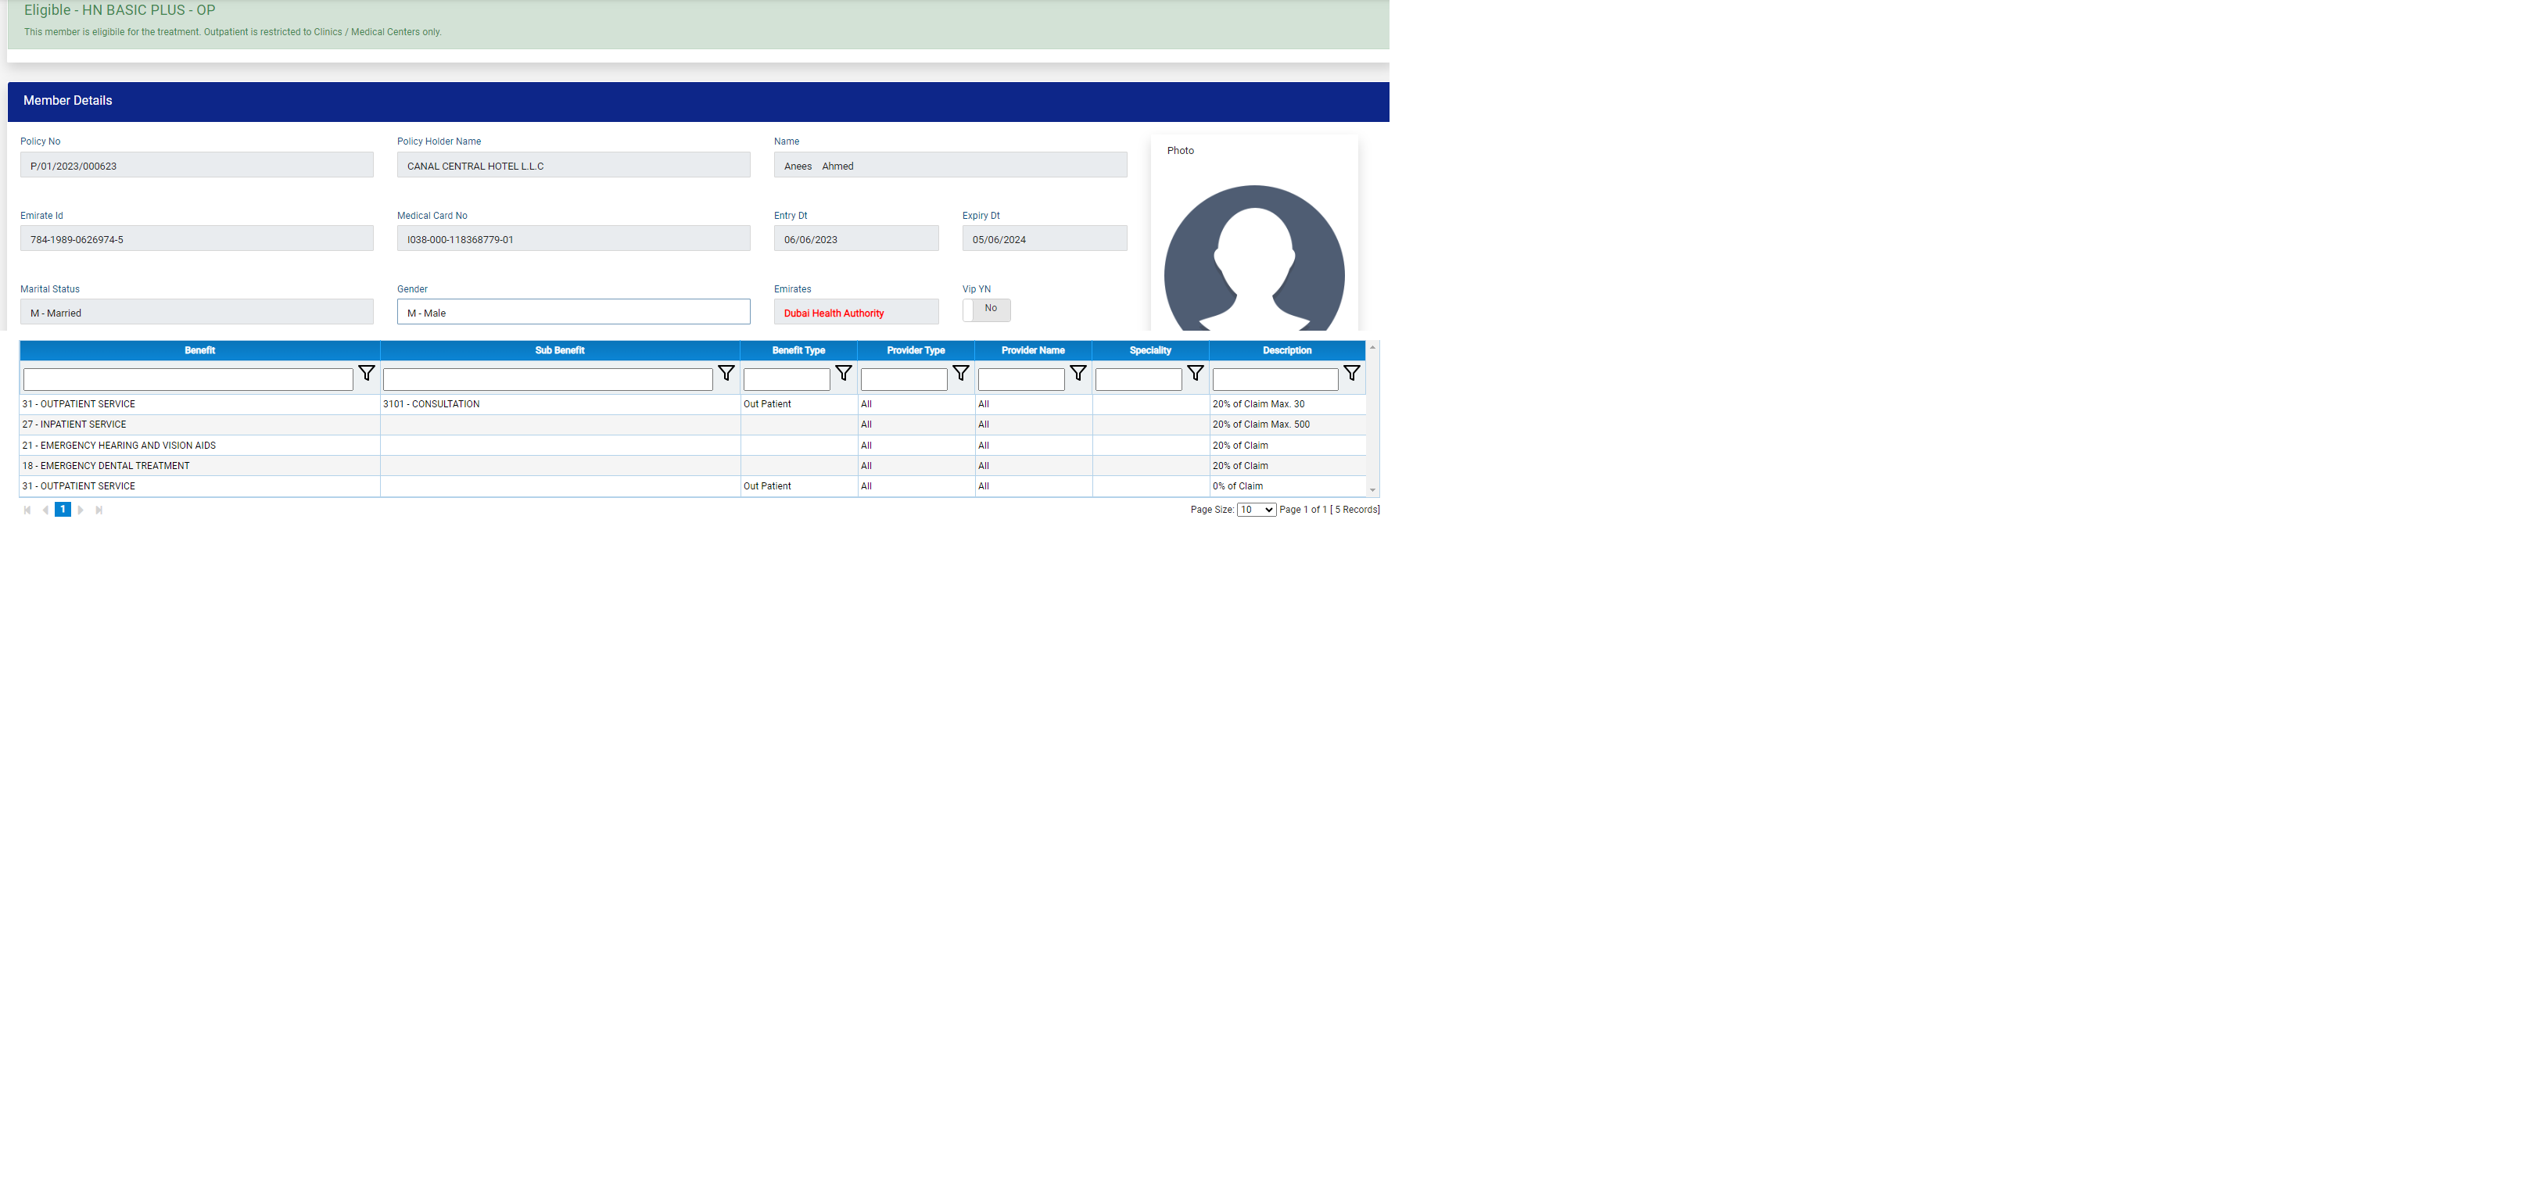2521x1182 pixels.
Task: Open the Page Size dropdown
Action: (x=1256, y=510)
